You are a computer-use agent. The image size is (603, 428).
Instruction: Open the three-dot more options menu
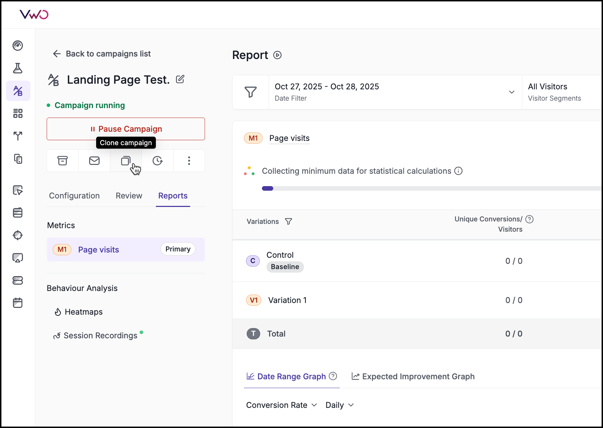[x=189, y=161]
